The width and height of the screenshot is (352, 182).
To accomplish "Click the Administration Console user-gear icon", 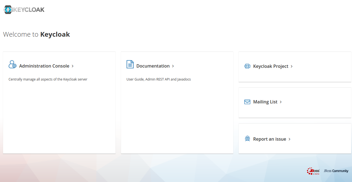I will coord(12,64).
